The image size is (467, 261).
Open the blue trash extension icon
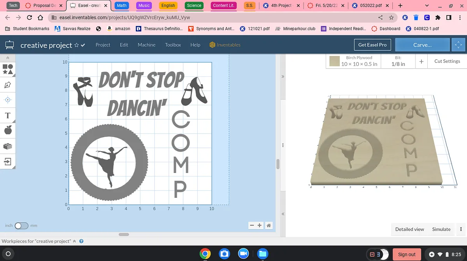pyautogui.click(x=416, y=17)
